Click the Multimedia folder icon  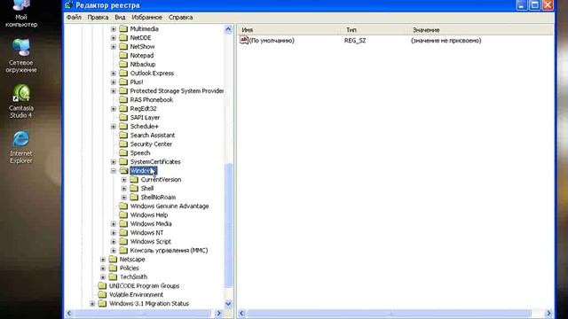pyautogui.click(x=123, y=28)
